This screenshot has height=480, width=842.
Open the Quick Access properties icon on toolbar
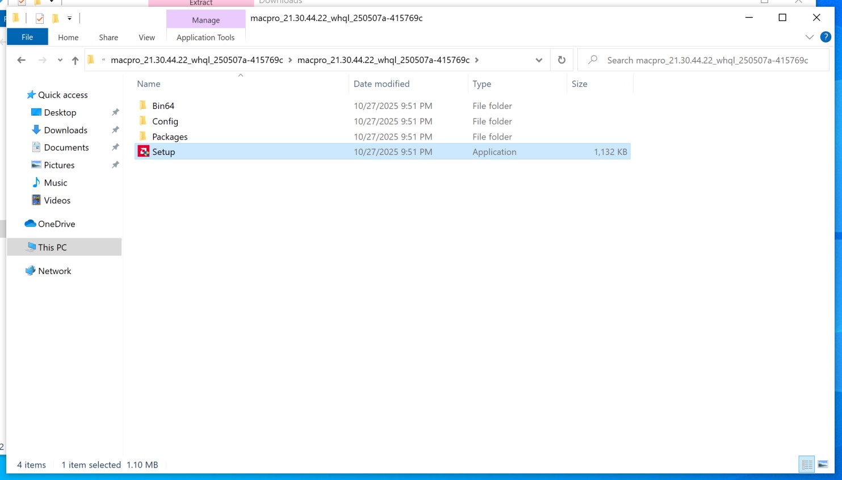[x=40, y=18]
